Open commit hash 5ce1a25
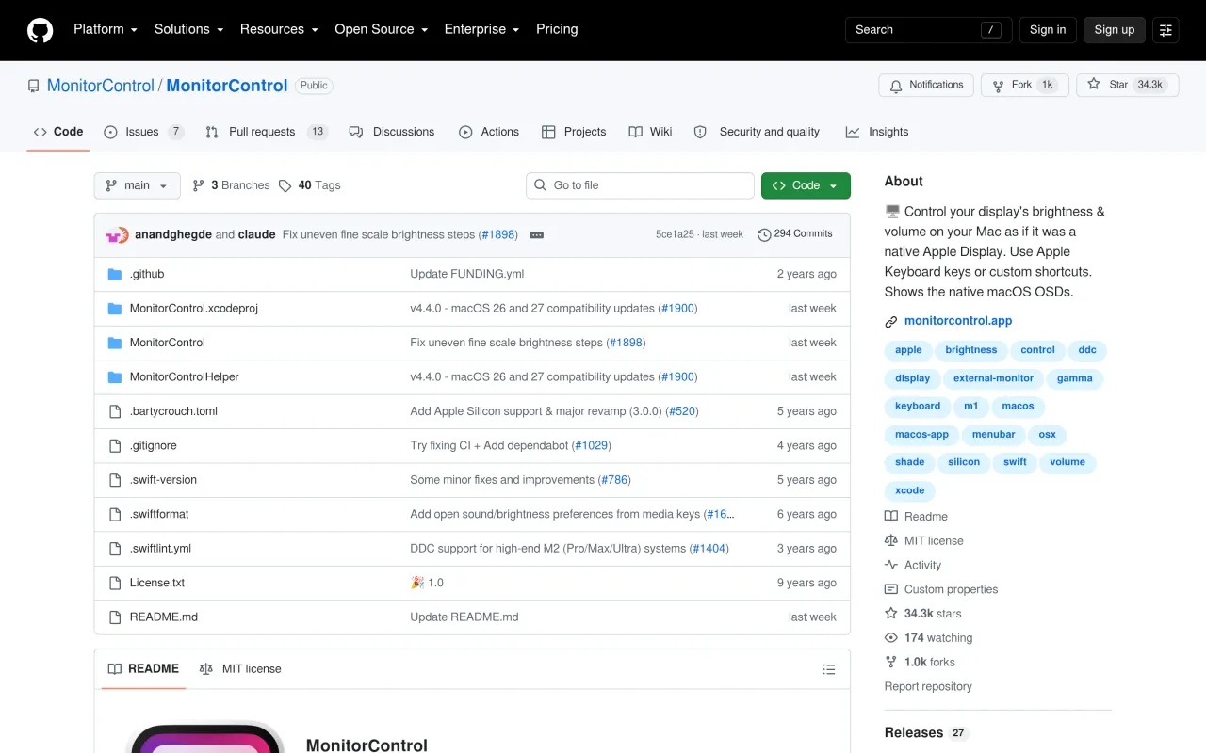The width and height of the screenshot is (1206, 753). tap(675, 234)
